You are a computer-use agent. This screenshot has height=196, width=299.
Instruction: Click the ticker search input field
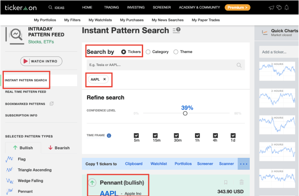(166, 65)
